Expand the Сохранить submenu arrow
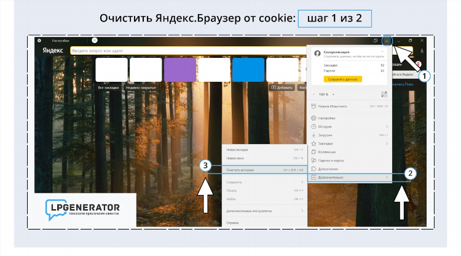 [x=302, y=182]
